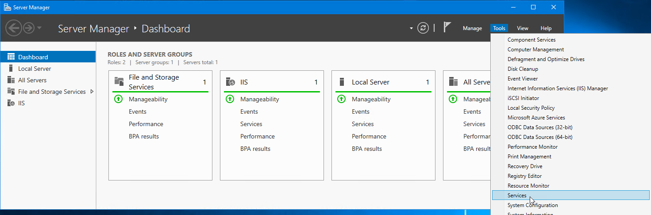Viewport: 651px width, 215px height.
Task: Click the Local Server sidebar icon
Action: 11,69
